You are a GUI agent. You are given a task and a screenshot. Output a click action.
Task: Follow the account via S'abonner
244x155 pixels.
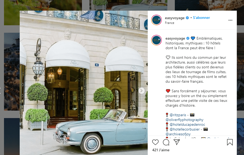click(201, 18)
